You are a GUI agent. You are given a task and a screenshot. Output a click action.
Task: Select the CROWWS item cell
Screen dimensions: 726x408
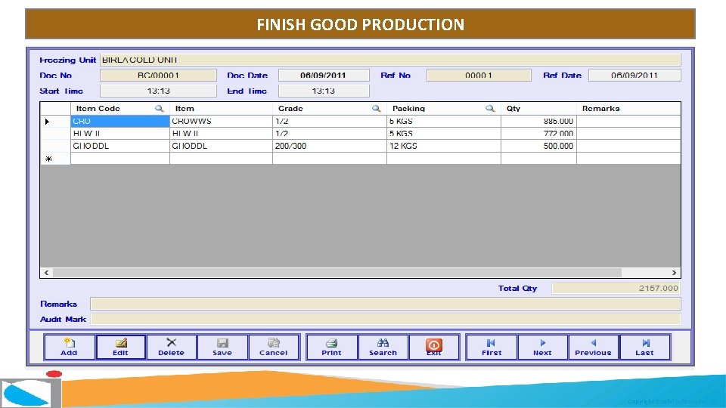(221, 121)
